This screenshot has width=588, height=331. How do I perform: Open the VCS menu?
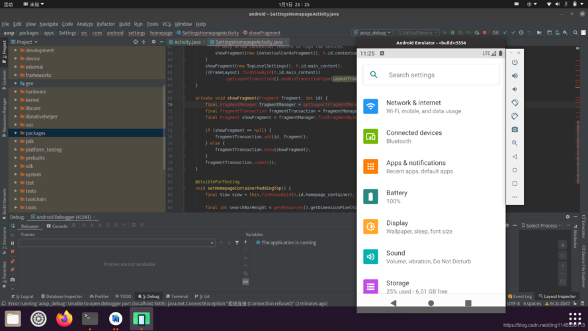point(166,24)
